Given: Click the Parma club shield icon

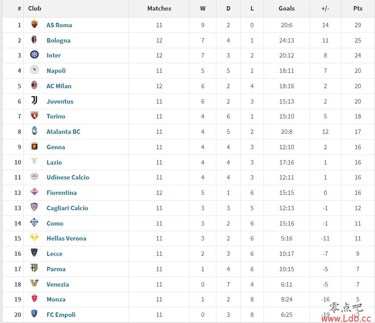Looking at the screenshot, I should click(34, 268).
